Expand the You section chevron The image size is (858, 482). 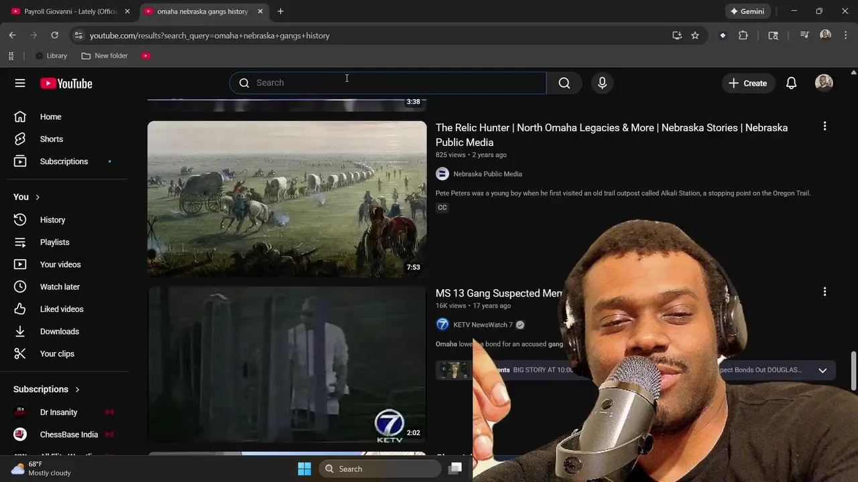38,197
